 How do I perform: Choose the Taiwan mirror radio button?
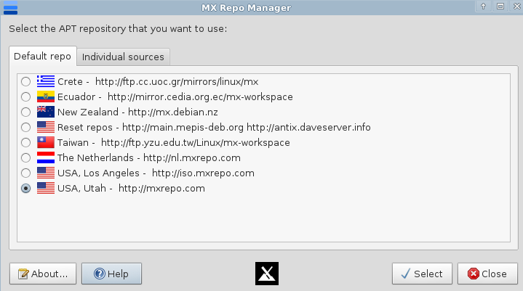[x=25, y=143]
